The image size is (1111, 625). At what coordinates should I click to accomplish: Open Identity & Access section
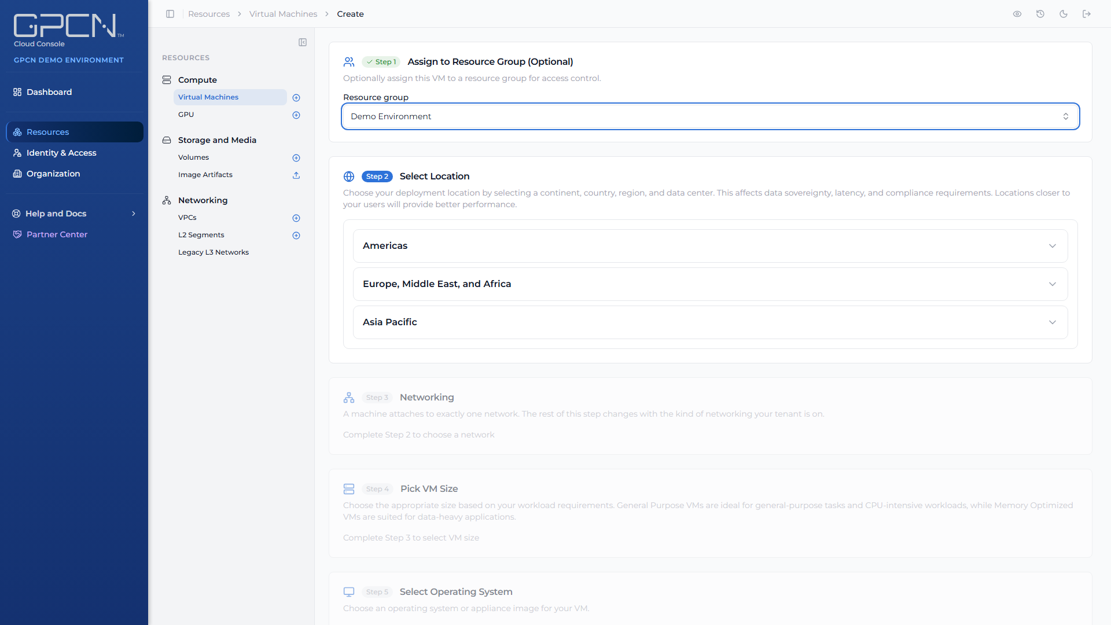[x=74, y=153]
